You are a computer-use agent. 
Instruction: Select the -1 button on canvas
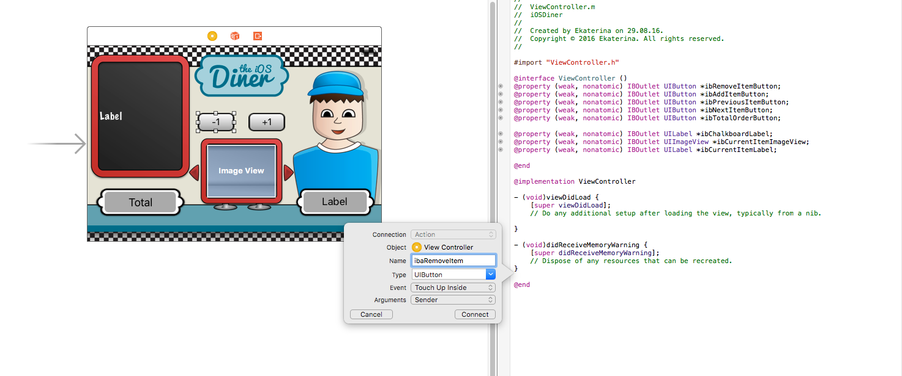pos(216,122)
